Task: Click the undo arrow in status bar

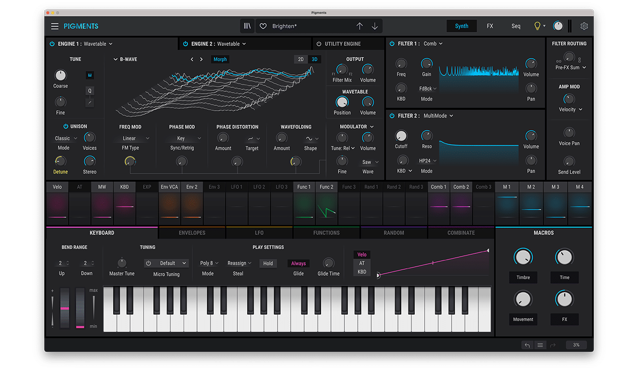Action: pyautogui.click(x=527, y=345)
